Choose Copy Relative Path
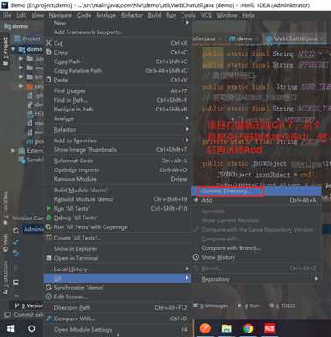Screen dimensions: 331x337 pos(117,70)
